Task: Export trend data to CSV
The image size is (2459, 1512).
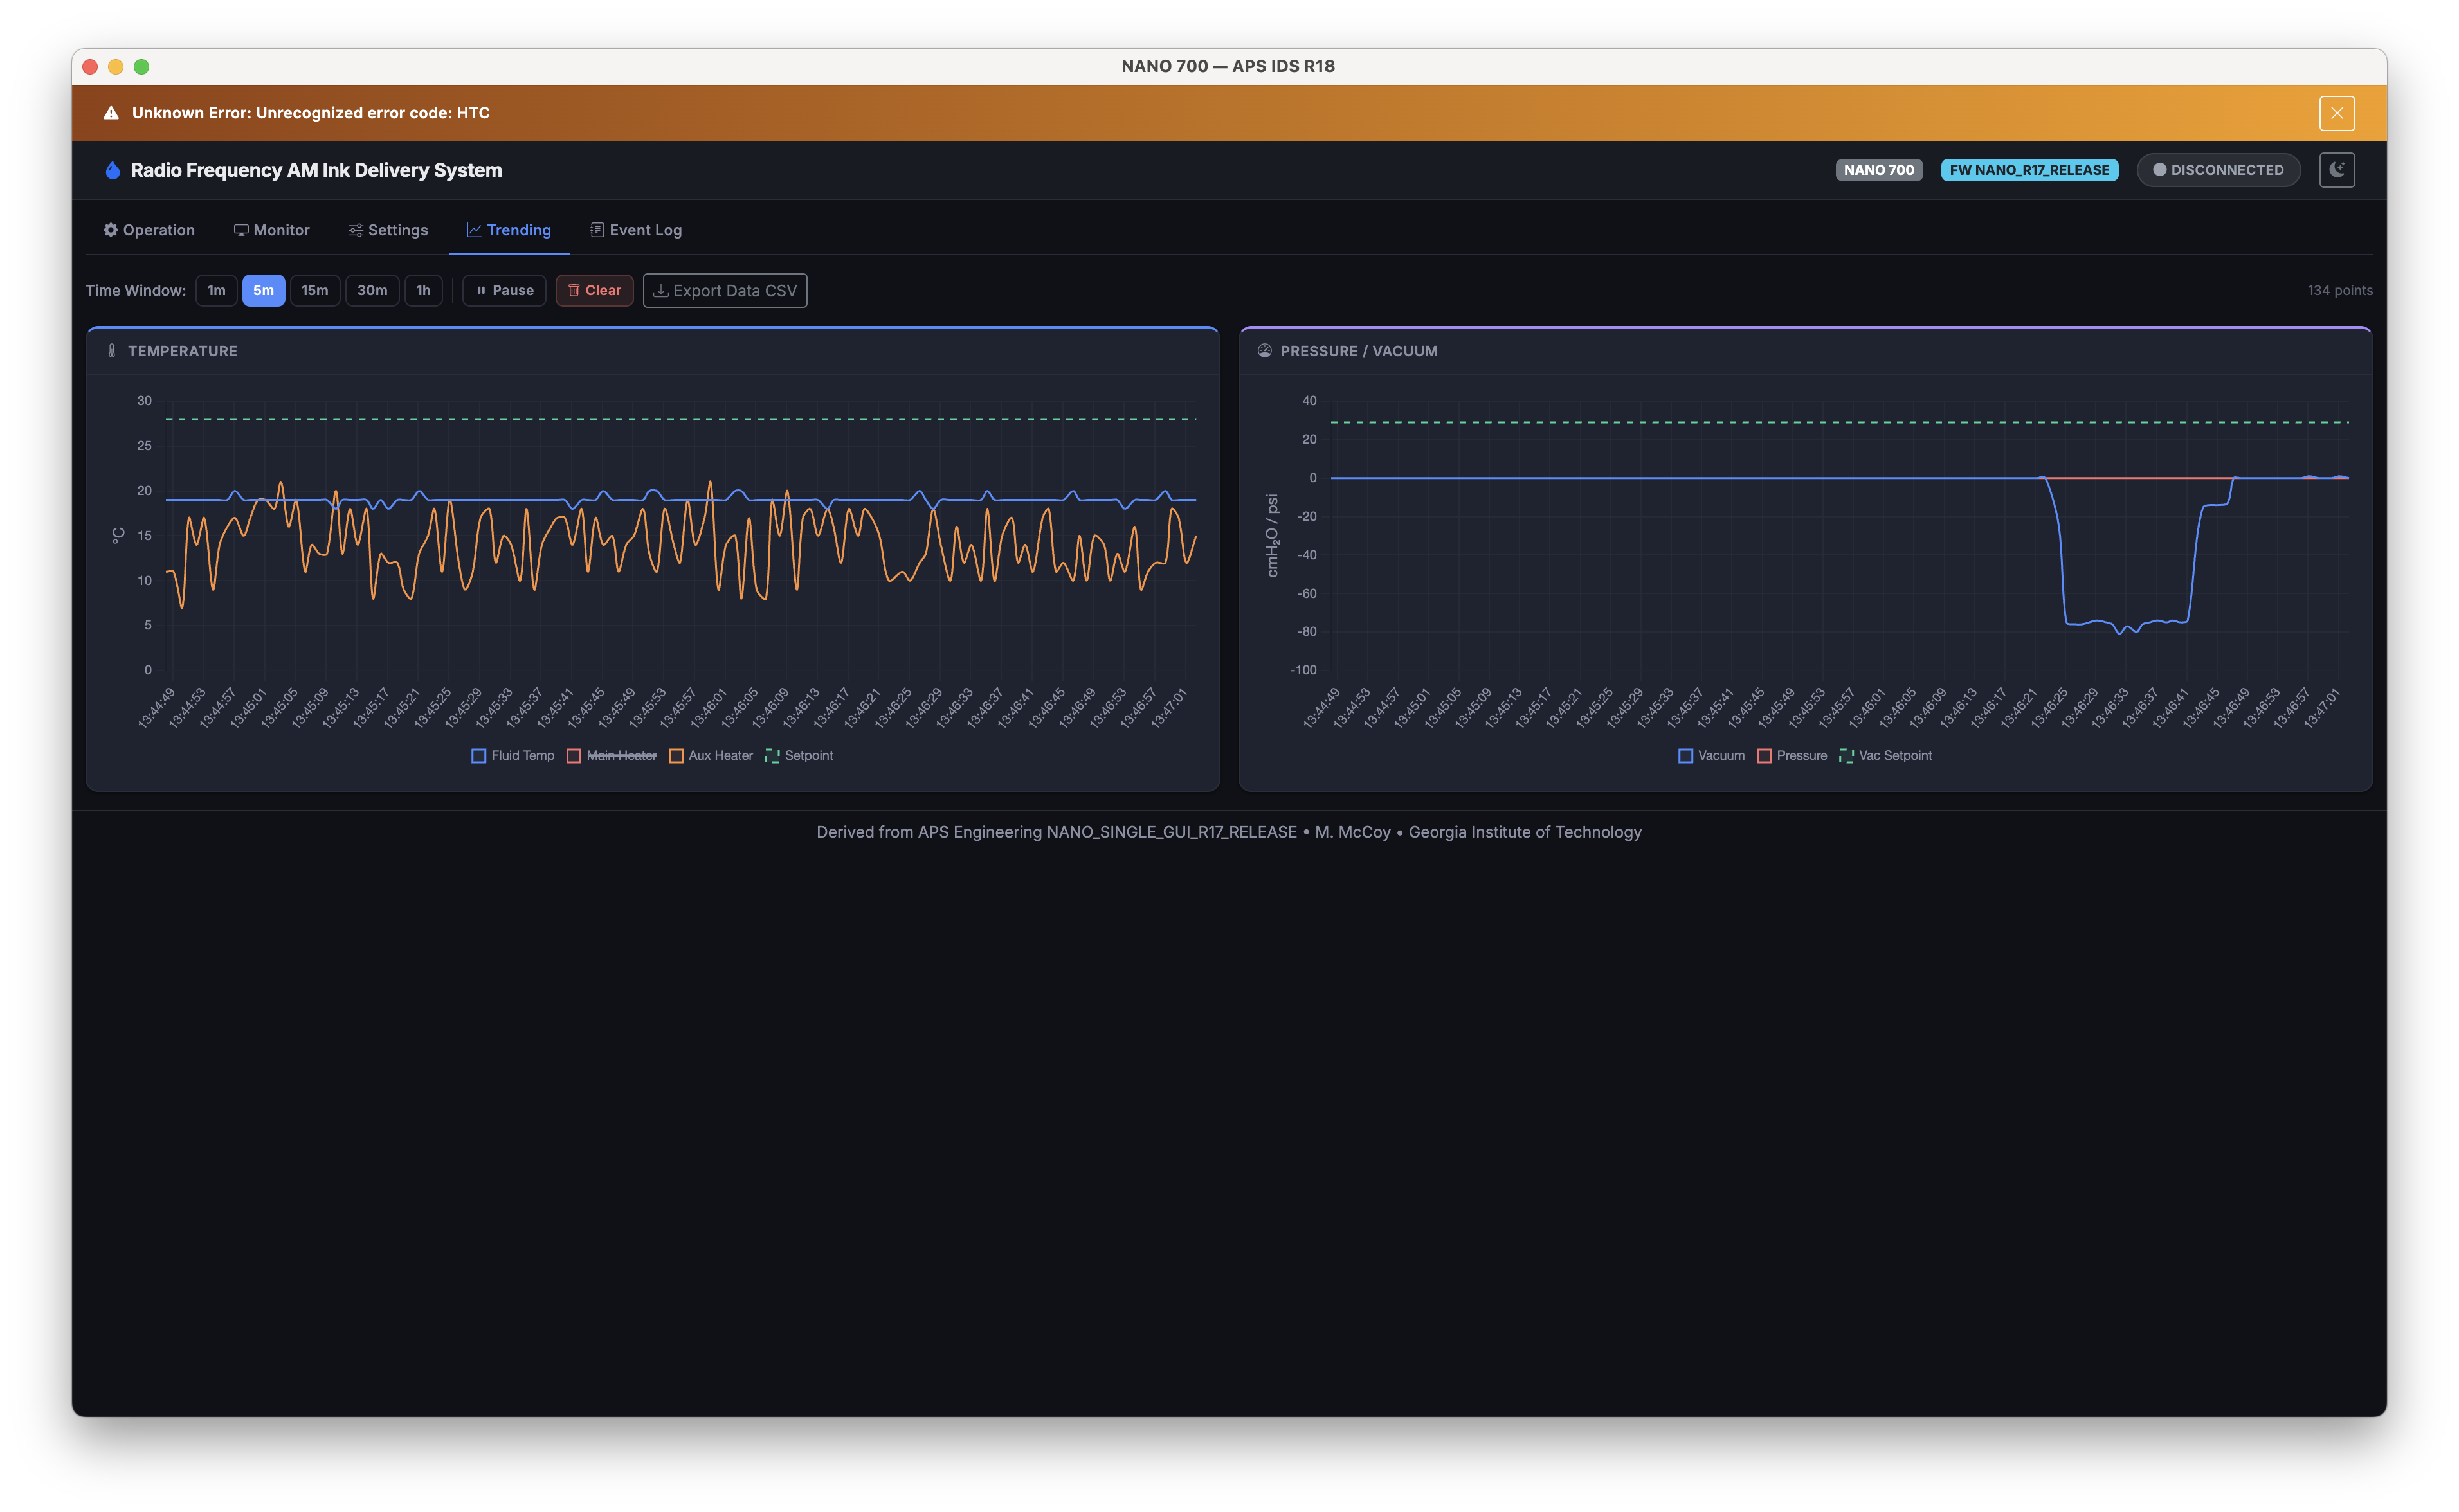Action: (x=724, y=290)
